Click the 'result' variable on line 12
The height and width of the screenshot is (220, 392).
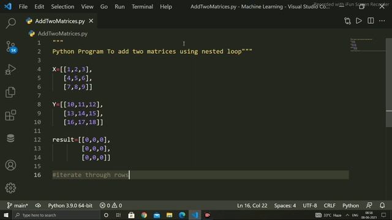63,140
